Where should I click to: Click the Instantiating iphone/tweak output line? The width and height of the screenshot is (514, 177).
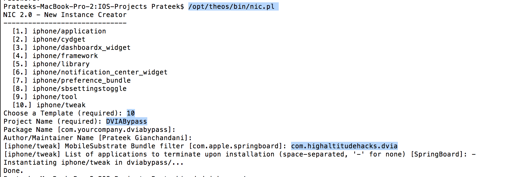tap(94, 162)
